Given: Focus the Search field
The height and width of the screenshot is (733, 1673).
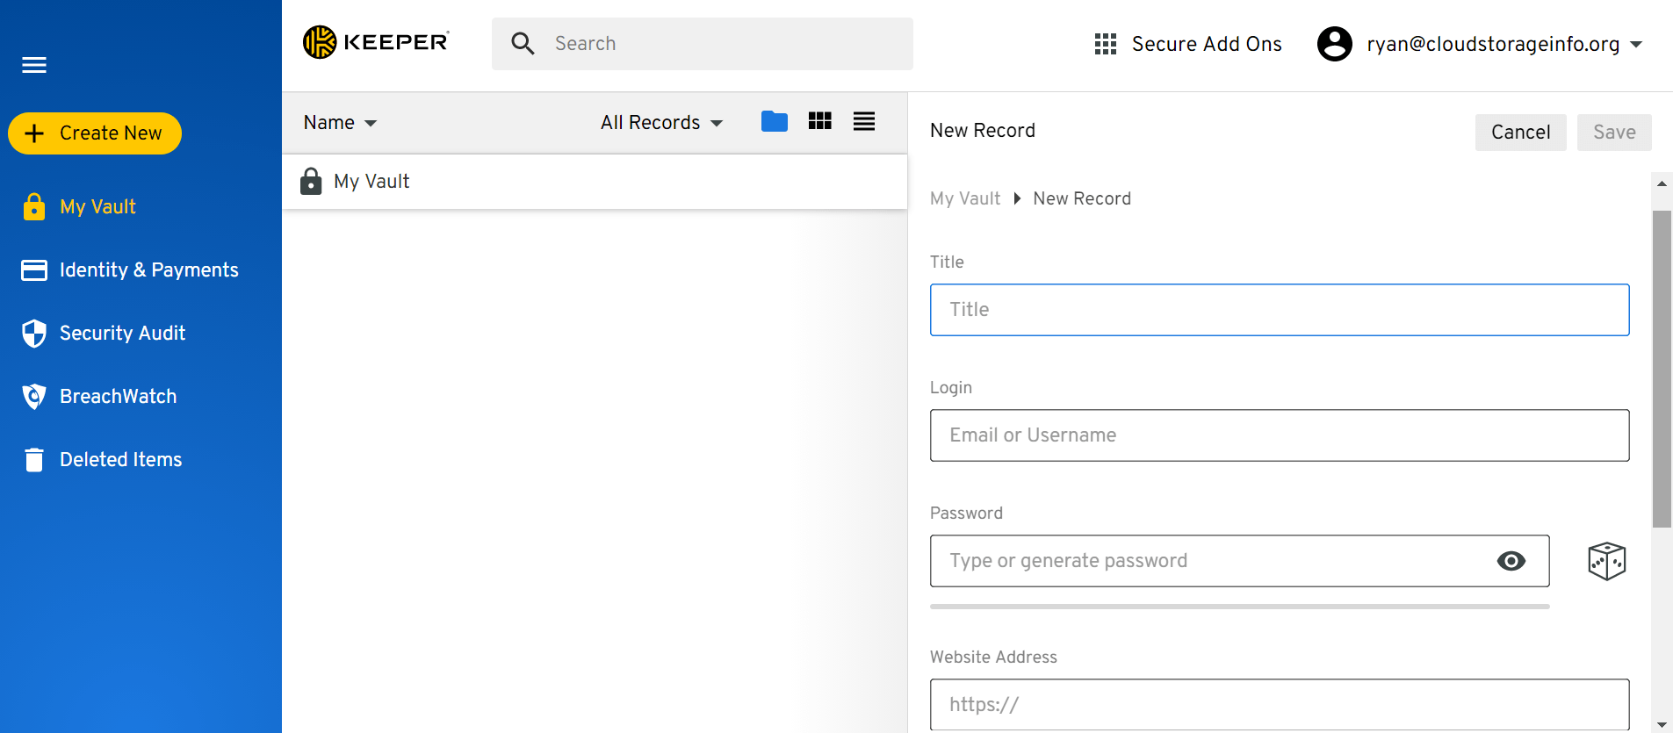Looking at the screenshot, I should coord(703,44).
